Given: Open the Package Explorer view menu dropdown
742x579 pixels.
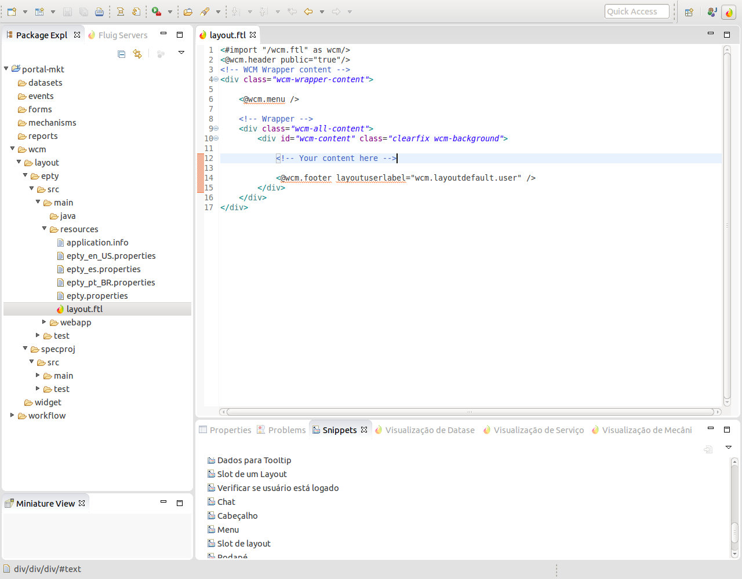Looking at the screenshot, I should pos(181,53).
